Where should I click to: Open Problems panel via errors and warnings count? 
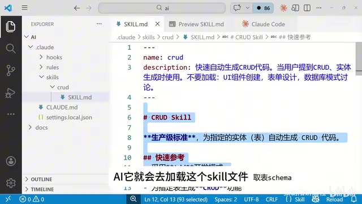pos(32,199)
